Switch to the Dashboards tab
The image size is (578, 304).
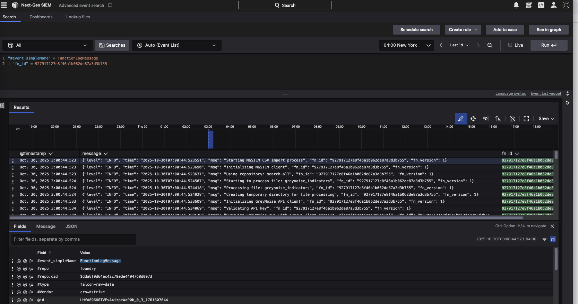(x=41, y=17)
